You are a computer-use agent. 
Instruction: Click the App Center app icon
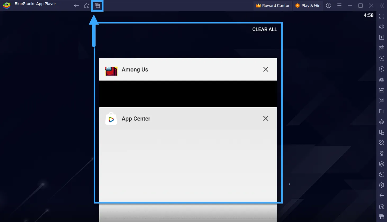point(111,119)
